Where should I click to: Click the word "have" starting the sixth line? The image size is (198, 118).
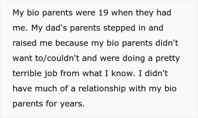[x=23, y=89]
